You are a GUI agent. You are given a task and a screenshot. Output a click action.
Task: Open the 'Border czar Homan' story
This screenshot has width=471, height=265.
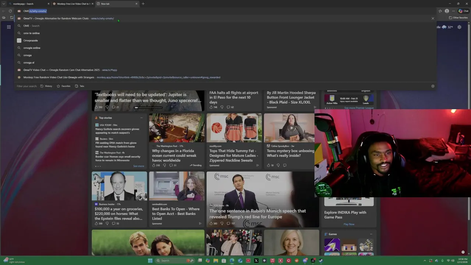coord(118,158)
